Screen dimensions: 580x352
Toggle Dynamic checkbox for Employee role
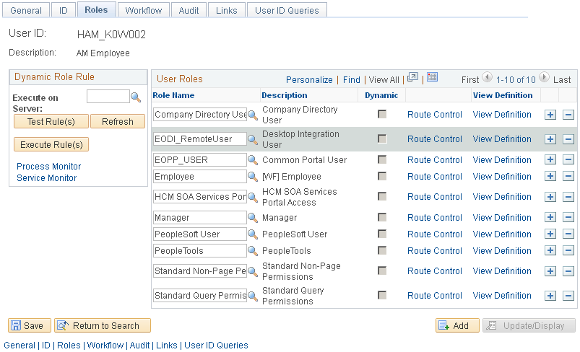382,176
